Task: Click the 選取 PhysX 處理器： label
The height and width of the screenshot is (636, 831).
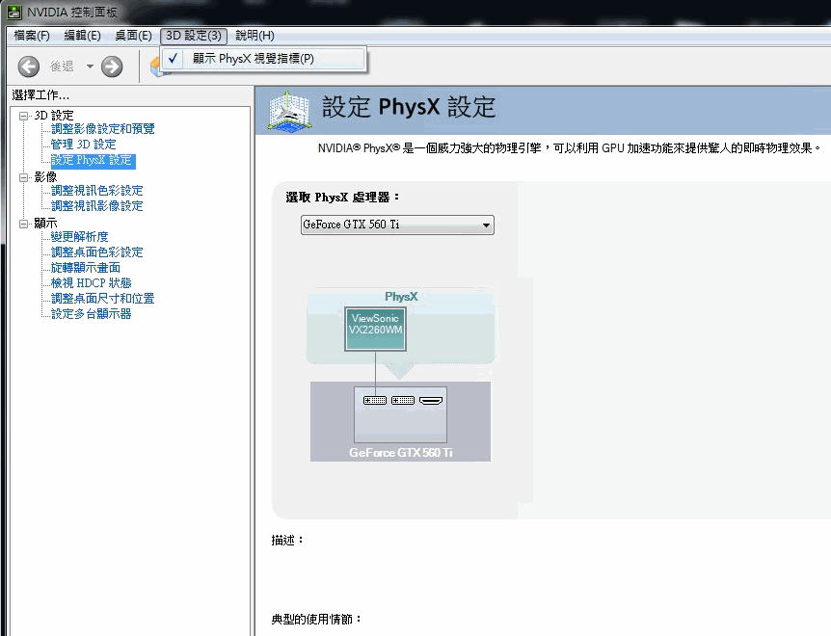Action: click(x=343, y=198)
